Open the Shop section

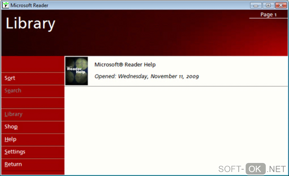[33, 127]
